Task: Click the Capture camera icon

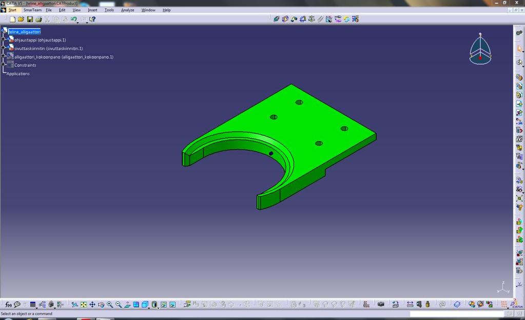Action: click(x=381, y=304)
